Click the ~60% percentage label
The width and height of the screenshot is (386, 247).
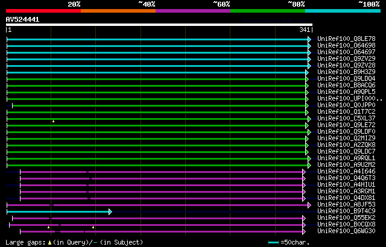pyautogui.click(x=221, y=4)
